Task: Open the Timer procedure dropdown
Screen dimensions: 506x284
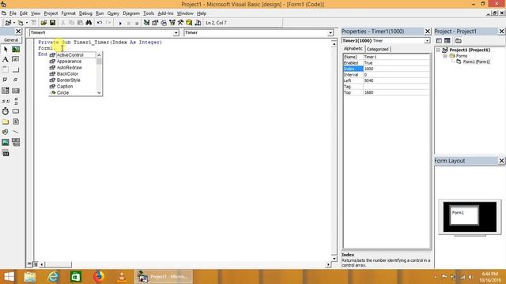Action: point(330,33)
